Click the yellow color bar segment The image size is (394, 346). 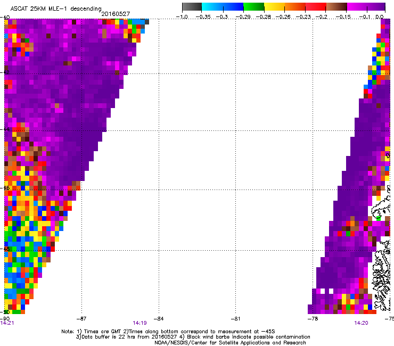pos(274,6)
